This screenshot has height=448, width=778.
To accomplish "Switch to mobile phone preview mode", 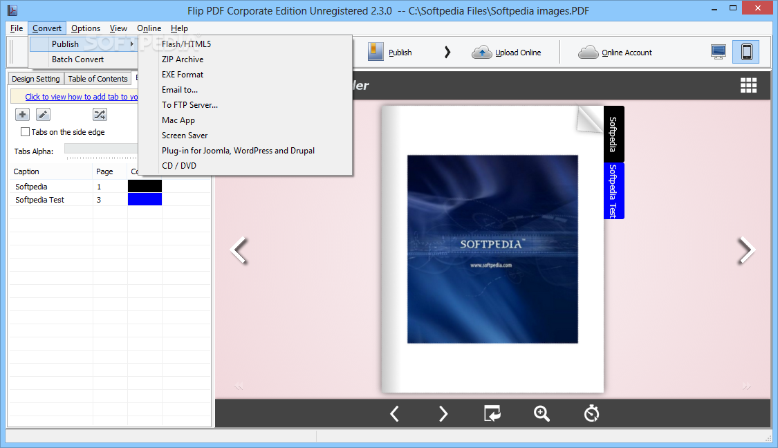I will [746, 52].
